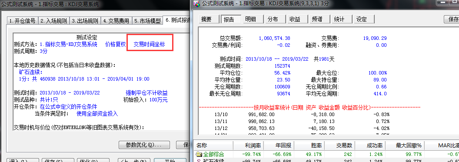
Task: Select the 全部综合 row name
Action: click(214, 154)
